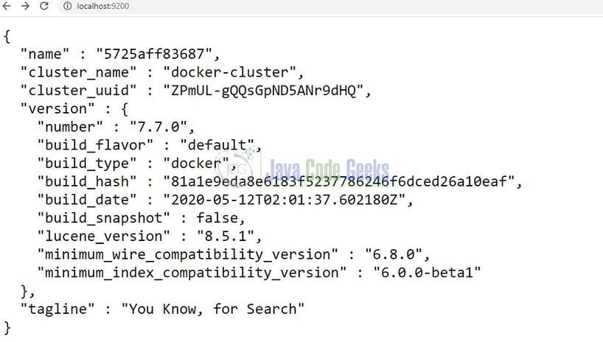The image size is (603, 342).
Task: Click the browser back arrow
Action: coord(7,6)
